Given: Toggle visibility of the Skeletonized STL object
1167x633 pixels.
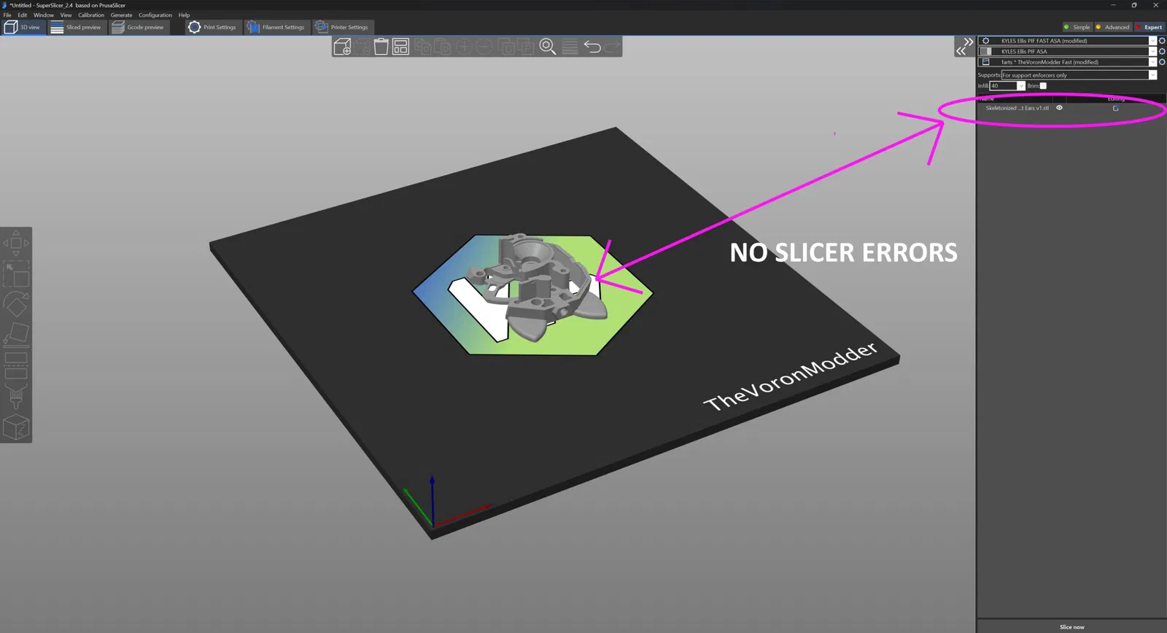Looking at the screenshot, I should (x=1060, y=108).
